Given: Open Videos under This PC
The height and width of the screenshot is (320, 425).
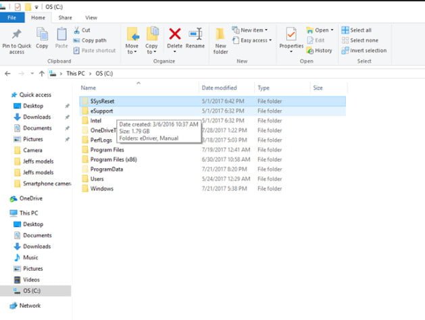Looking at the screenshot, I should click(31, 279).
